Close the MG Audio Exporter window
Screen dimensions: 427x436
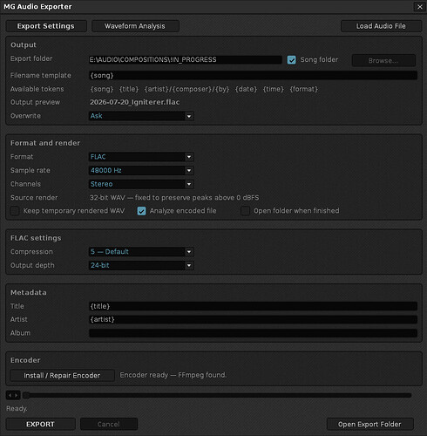(x=419, y=7)
